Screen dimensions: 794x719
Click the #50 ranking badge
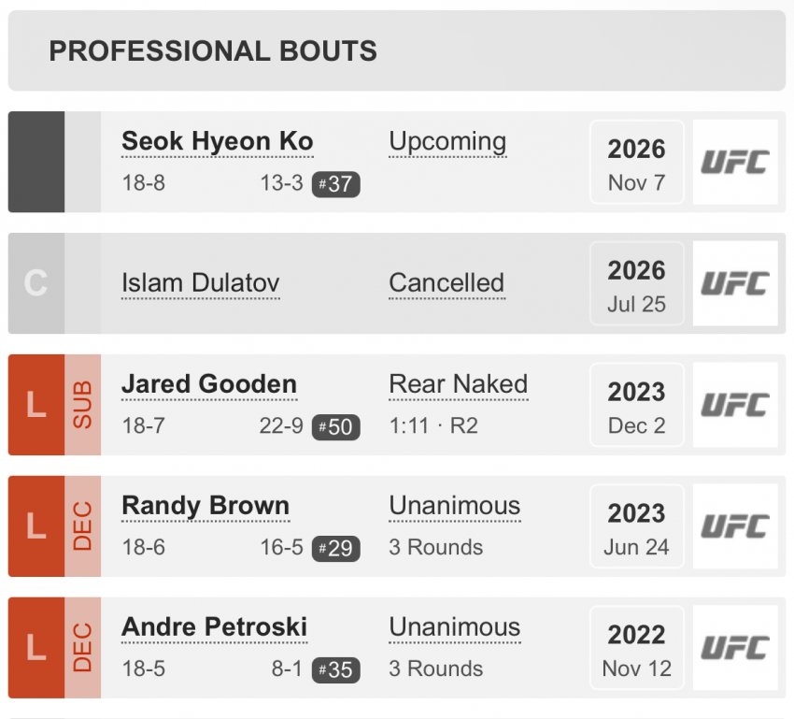(335, 426)
